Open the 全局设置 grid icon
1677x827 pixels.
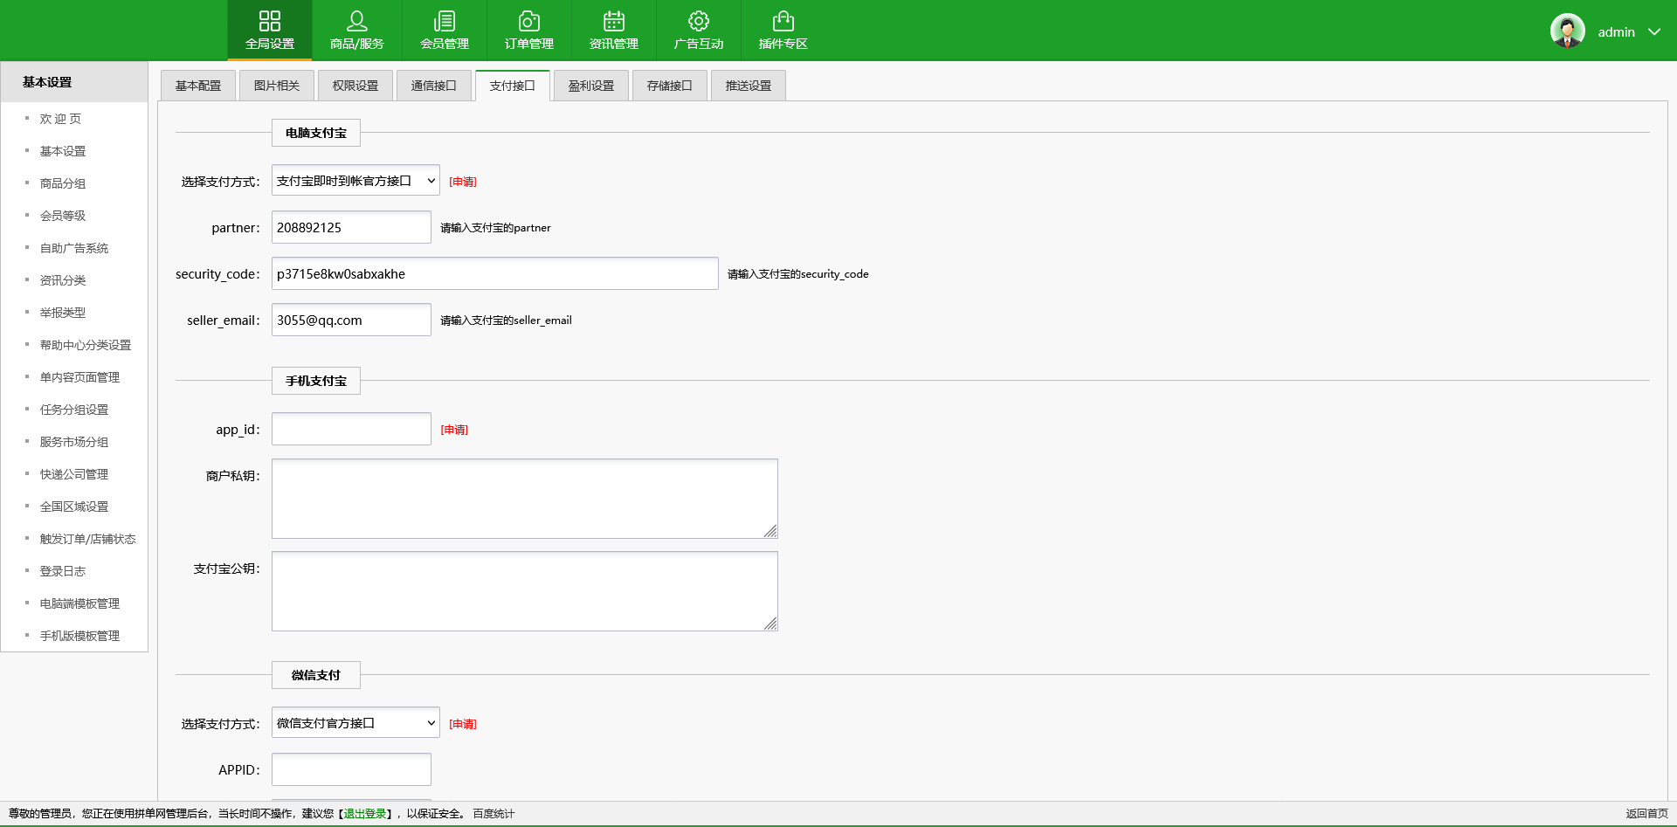[270, 21]
